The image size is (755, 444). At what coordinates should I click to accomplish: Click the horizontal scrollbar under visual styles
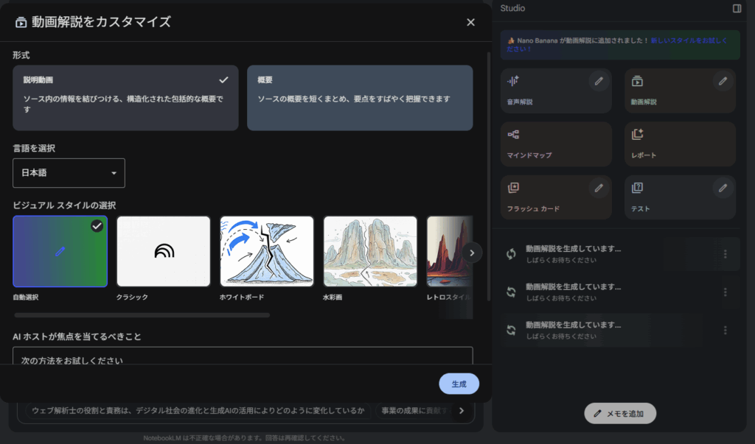pos(142,315)
